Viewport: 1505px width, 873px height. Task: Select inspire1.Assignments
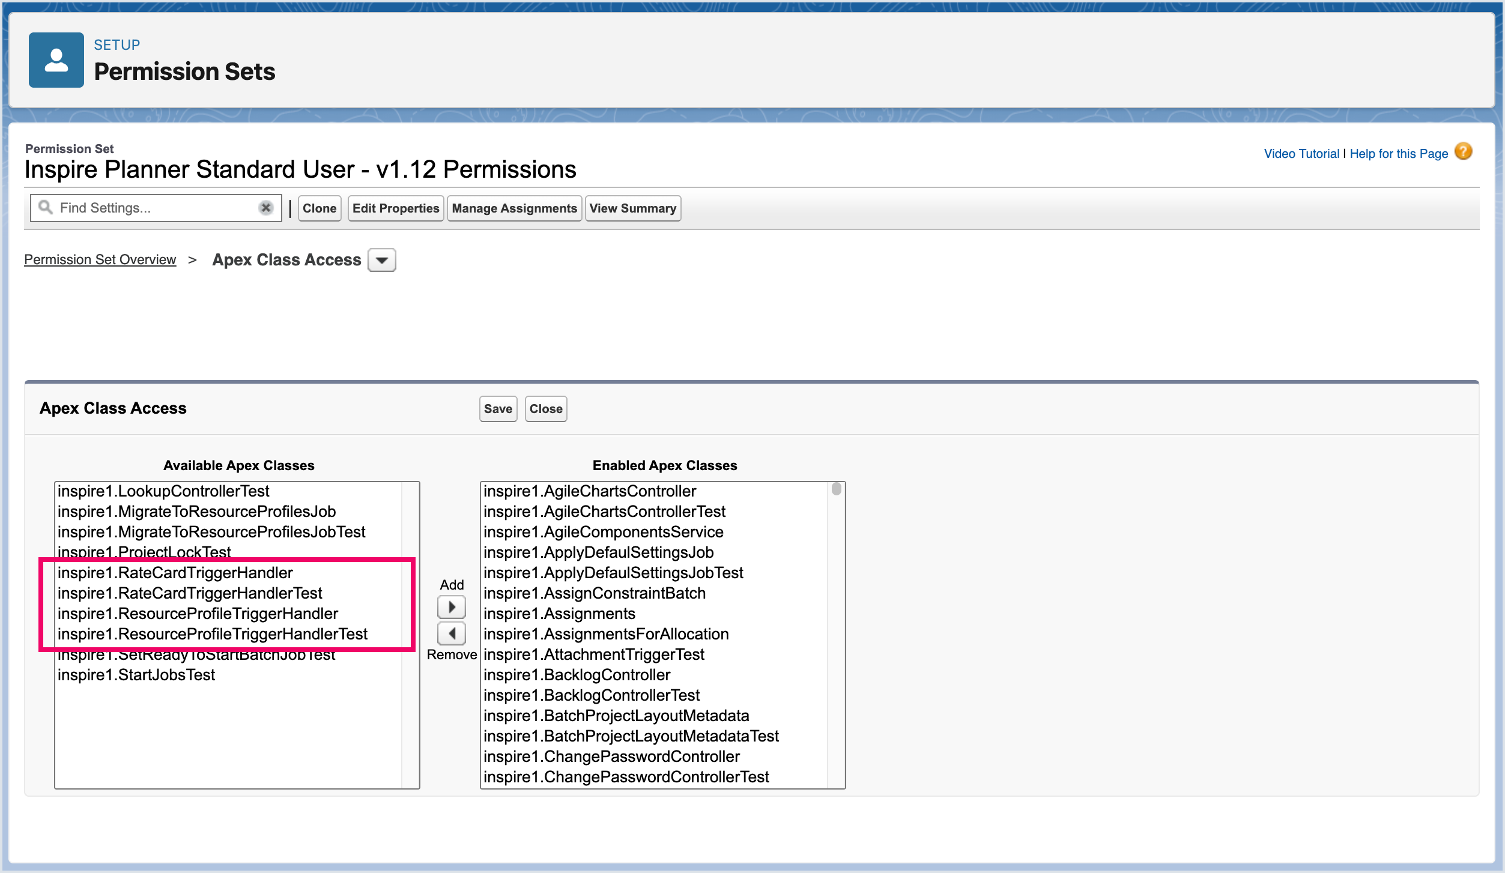pos(655,614)
